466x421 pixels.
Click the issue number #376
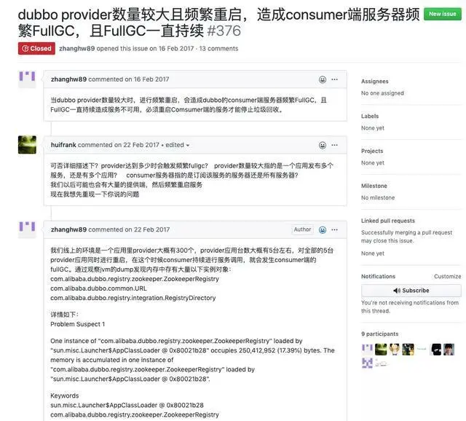tap(224, 31)
